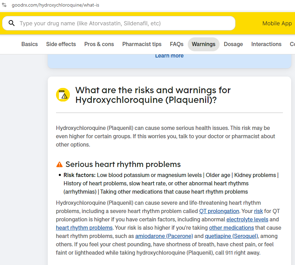Switch to the FAQs tab
This screenshot has height=265, width=295.
point(177,44)
